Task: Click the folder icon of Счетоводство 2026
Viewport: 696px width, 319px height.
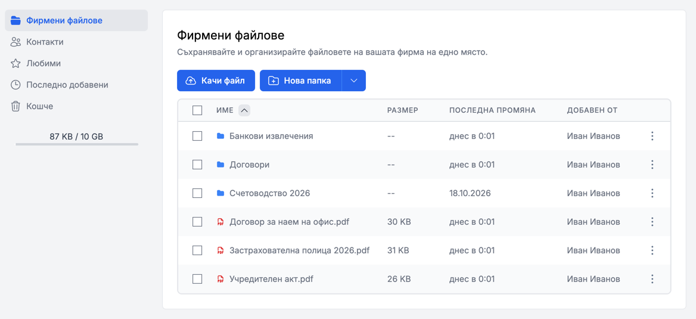Action: [220, 193]
